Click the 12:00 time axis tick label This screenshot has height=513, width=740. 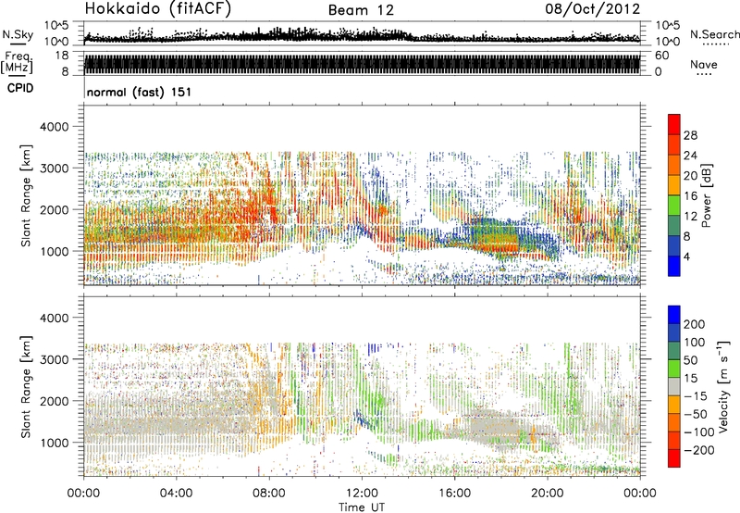pos(362,494)
